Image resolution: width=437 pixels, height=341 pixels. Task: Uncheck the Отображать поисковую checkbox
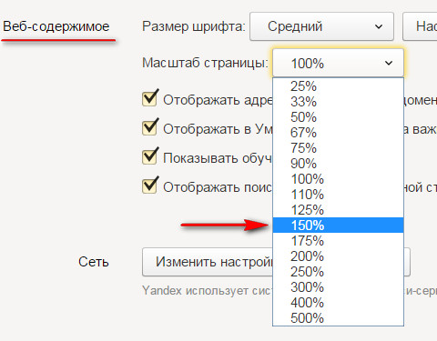[x=149, y=186]
